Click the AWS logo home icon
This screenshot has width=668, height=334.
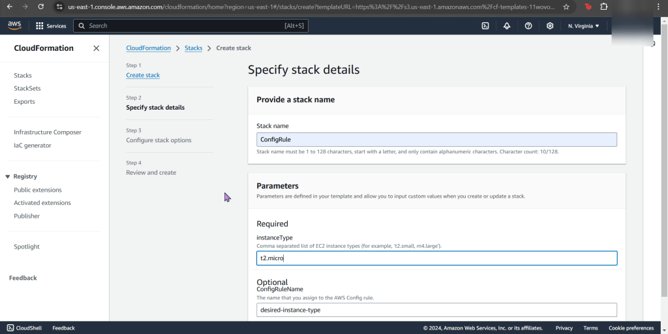click(x=14, y=25)
